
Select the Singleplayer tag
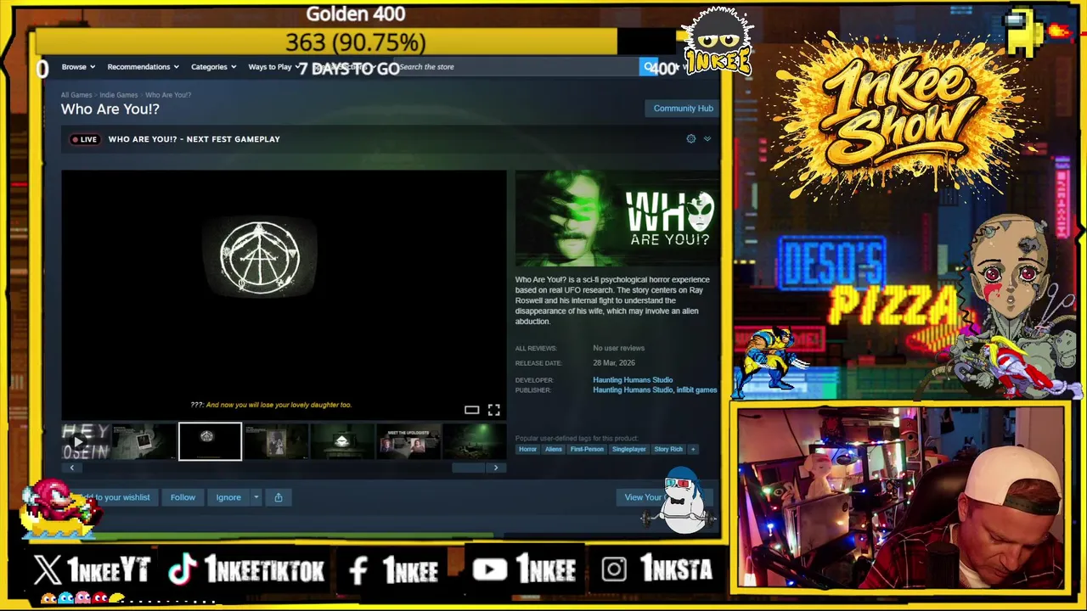(x=629, y=449)
